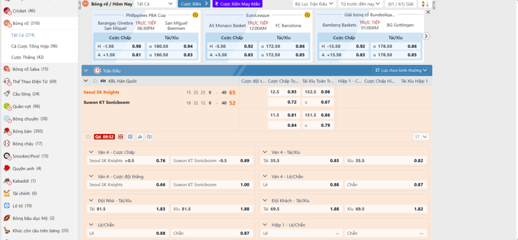Click the Cược Xiên button
The width and height of the screenshot is (518, 240).
point(194,4)
